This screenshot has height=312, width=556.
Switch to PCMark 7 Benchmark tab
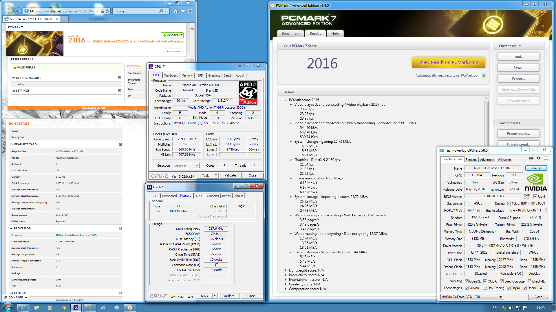pyautogui.click(x=290, y=34)
